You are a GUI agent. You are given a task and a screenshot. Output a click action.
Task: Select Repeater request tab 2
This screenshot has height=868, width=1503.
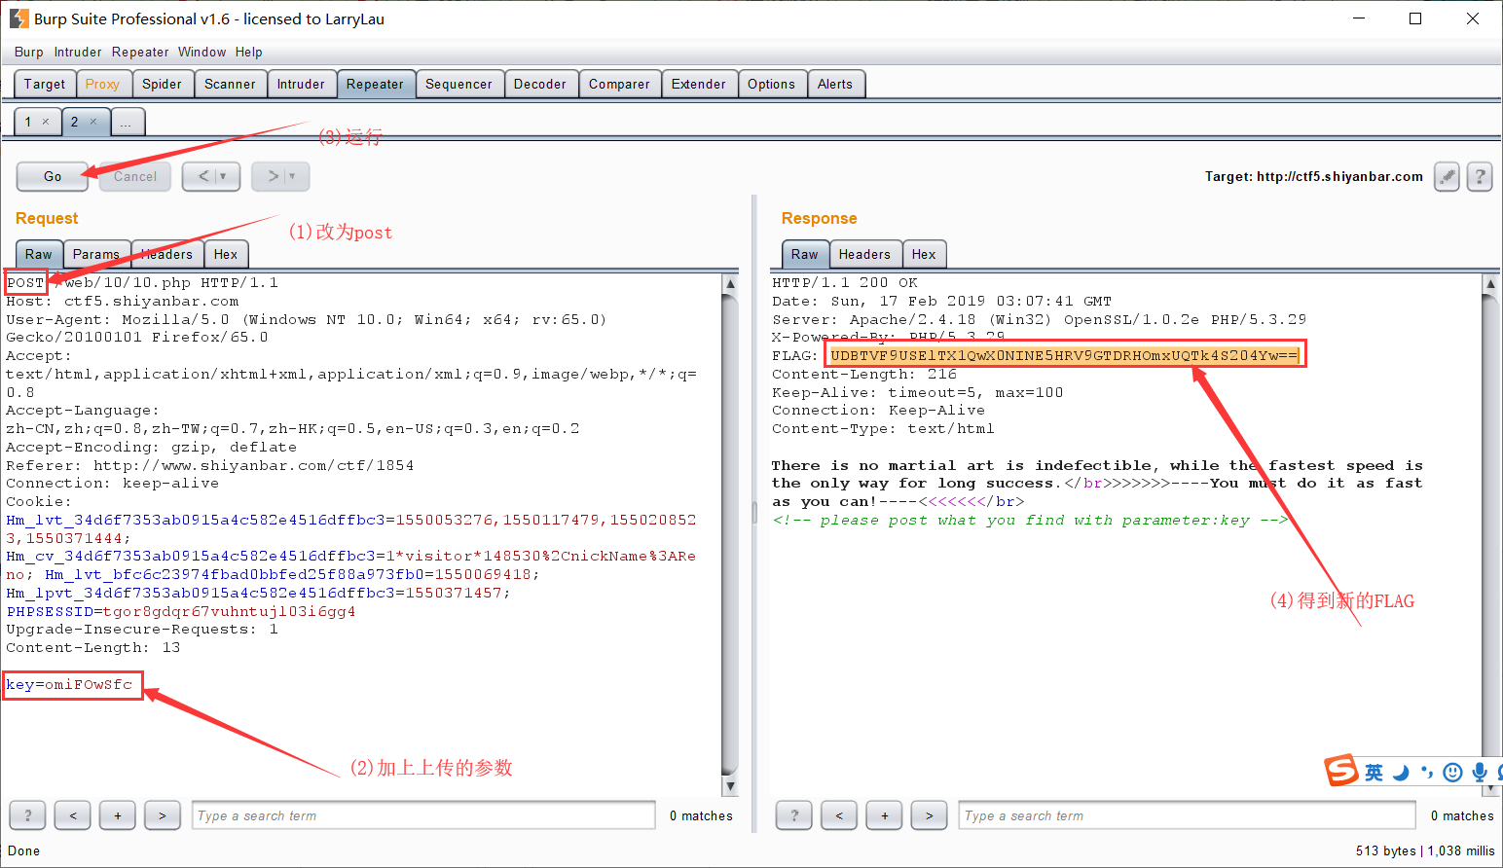(x=86, y=122)
